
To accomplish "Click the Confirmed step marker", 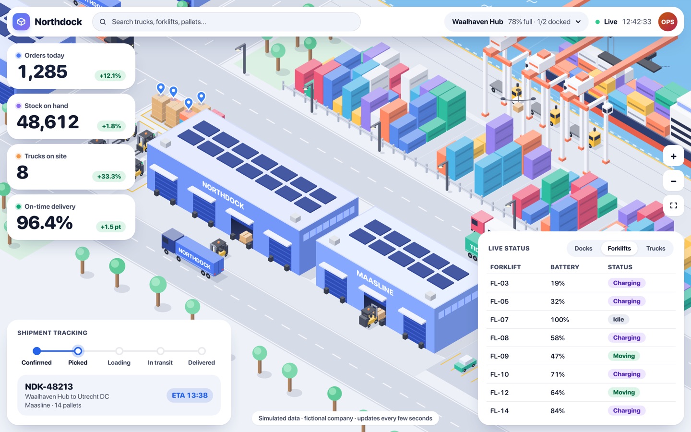I will 37,351.
